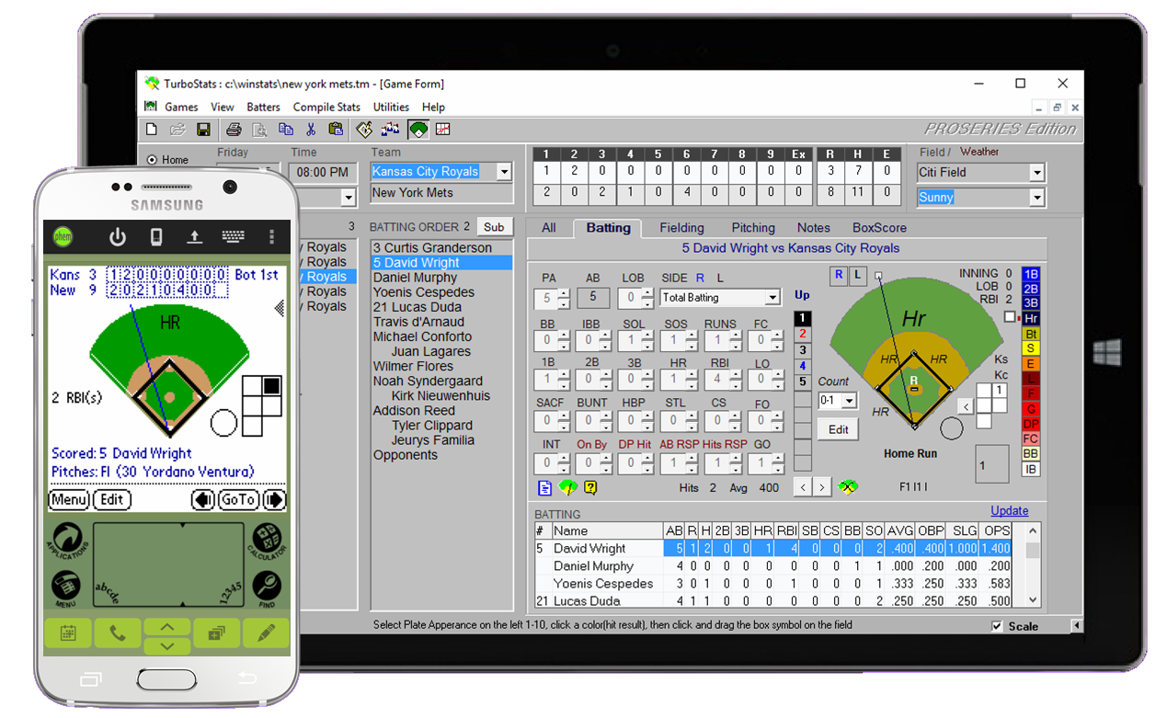Screen dimensions: 1167x718
Task: Select plate appearance 2 under Up
Action: 803,334
